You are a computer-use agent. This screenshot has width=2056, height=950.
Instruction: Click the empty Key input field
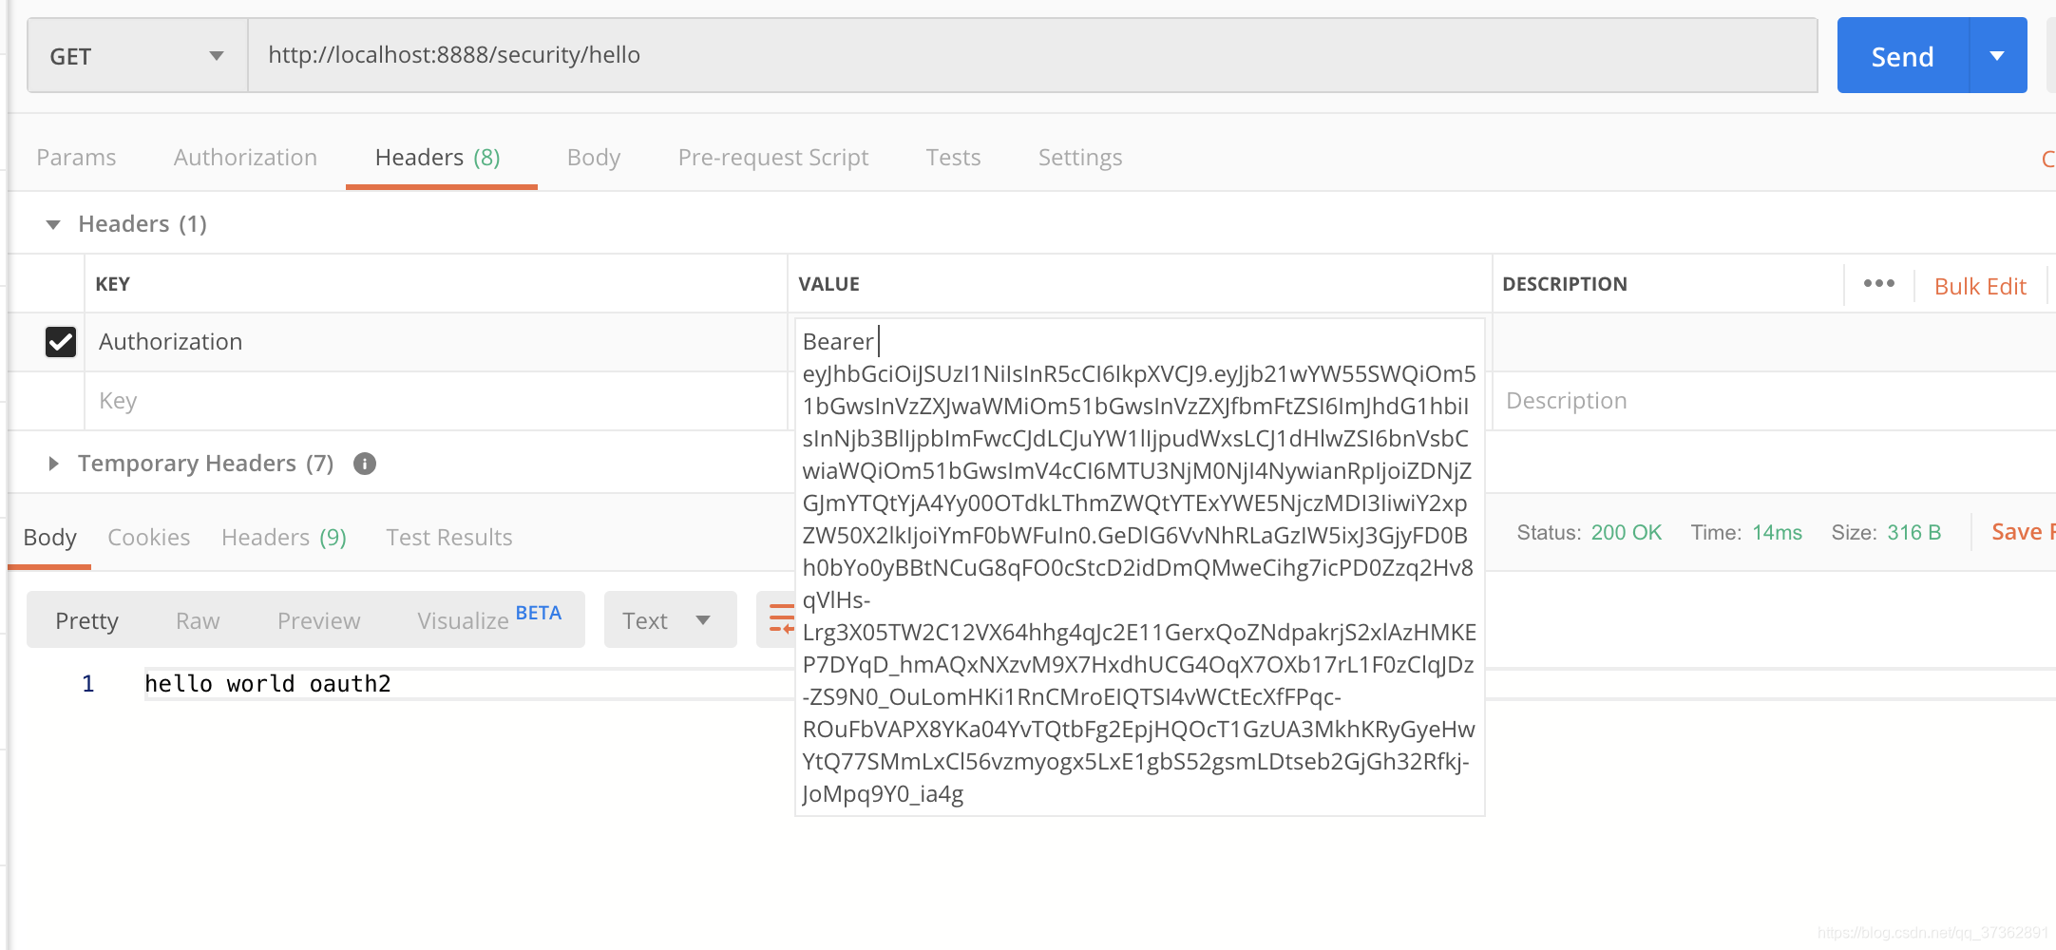[436, 401]
